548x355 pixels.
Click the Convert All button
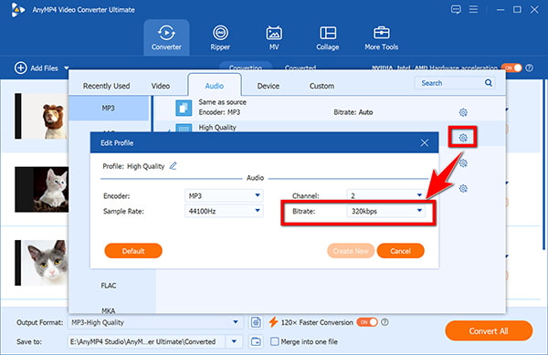point(489,330)
